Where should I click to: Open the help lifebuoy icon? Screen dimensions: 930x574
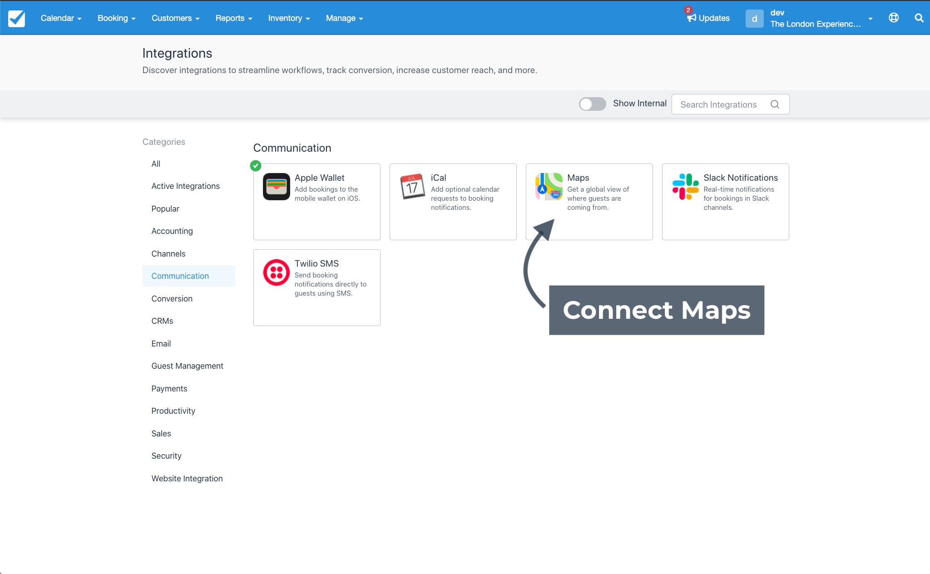pos(894,18)
